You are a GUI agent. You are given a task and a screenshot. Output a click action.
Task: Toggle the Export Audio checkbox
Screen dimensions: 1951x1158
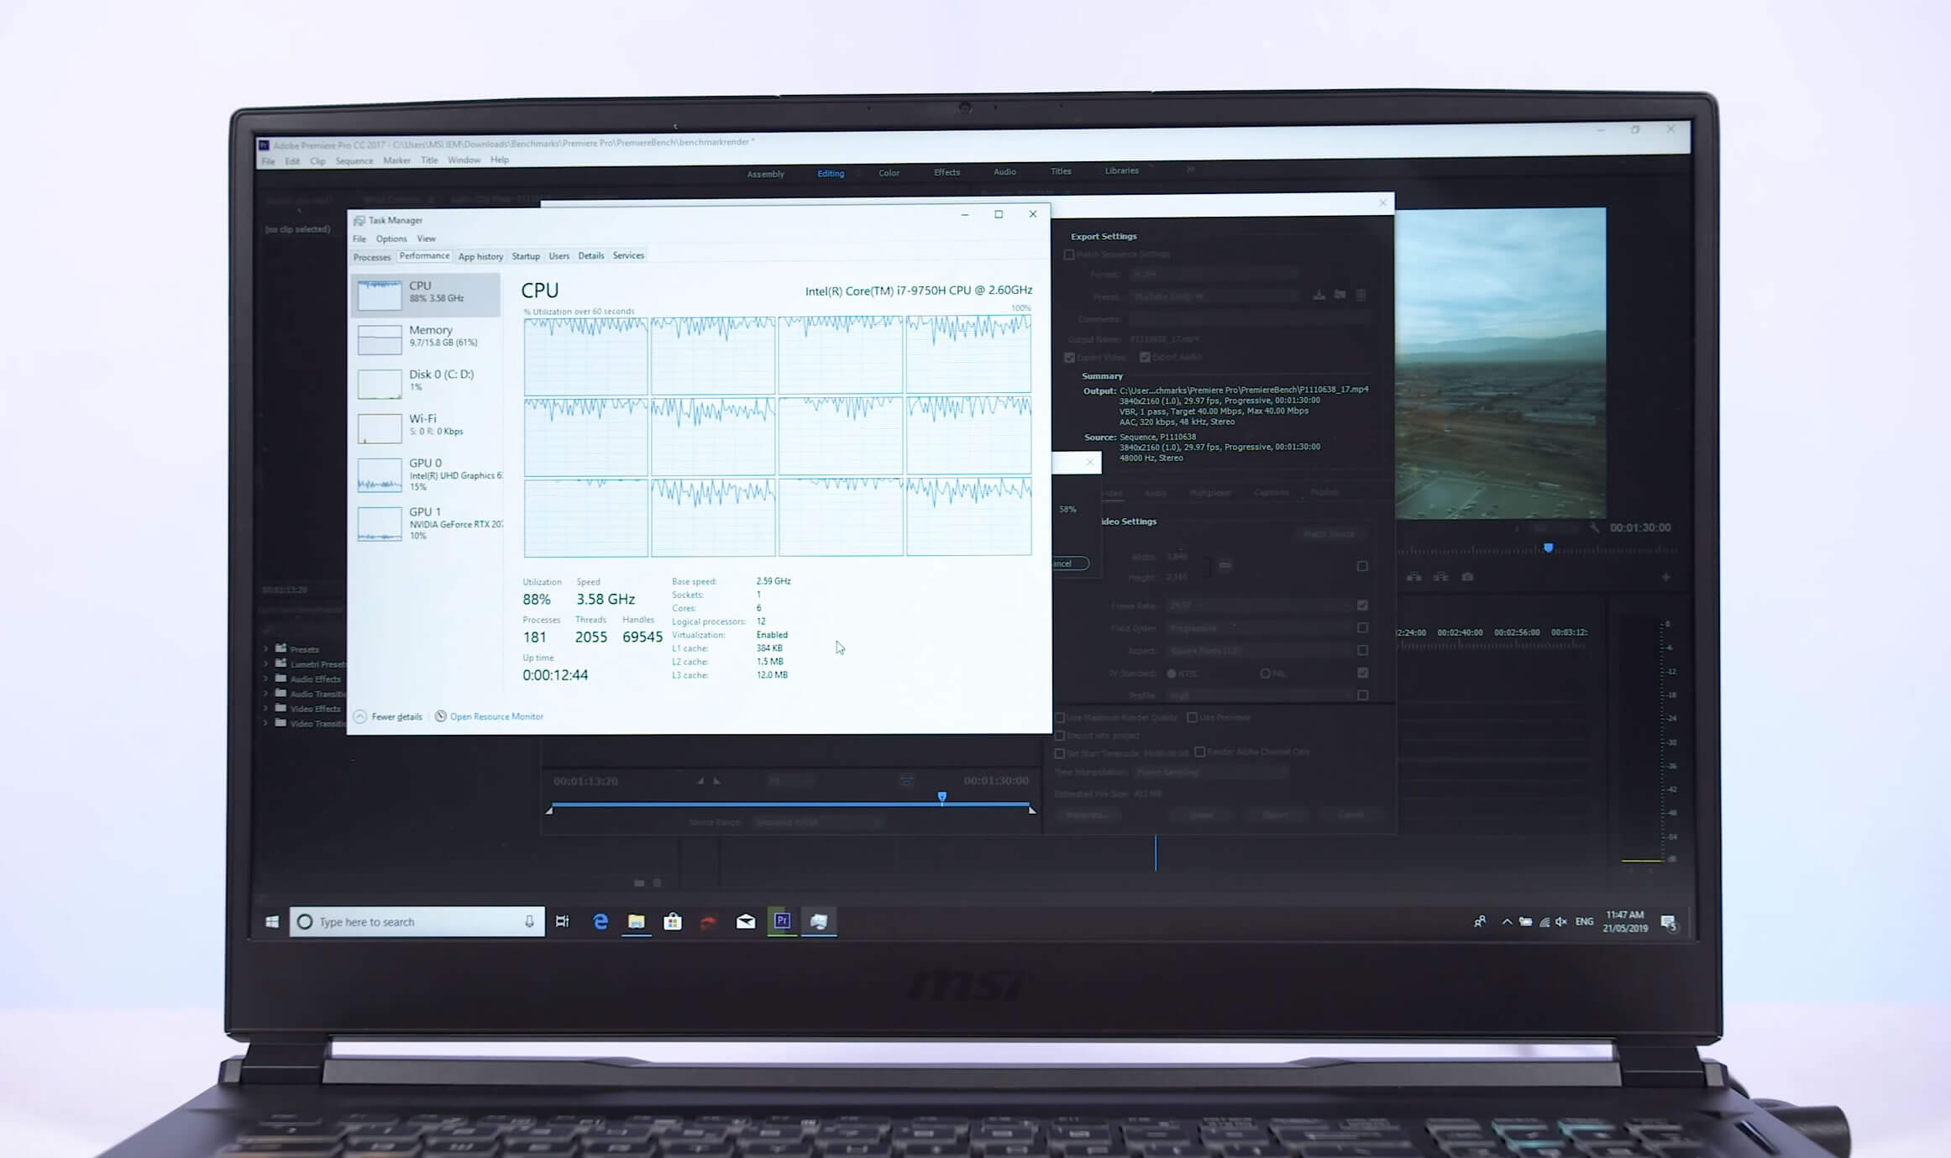pyautogui.click(x=1145, y=357)
